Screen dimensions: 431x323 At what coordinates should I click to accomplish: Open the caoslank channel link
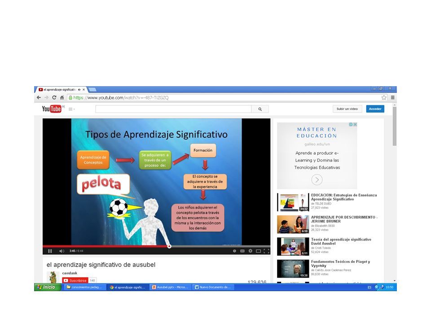click(70, 273)
